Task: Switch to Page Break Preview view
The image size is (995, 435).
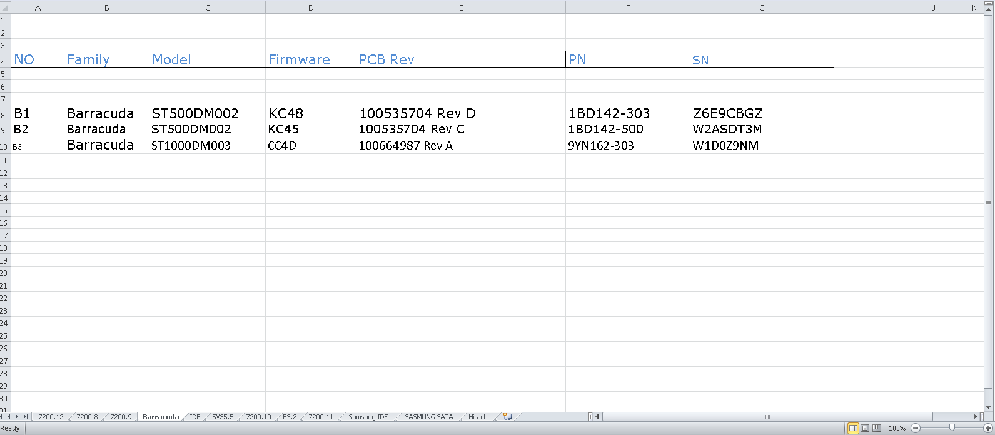Action: pos(877,428)
